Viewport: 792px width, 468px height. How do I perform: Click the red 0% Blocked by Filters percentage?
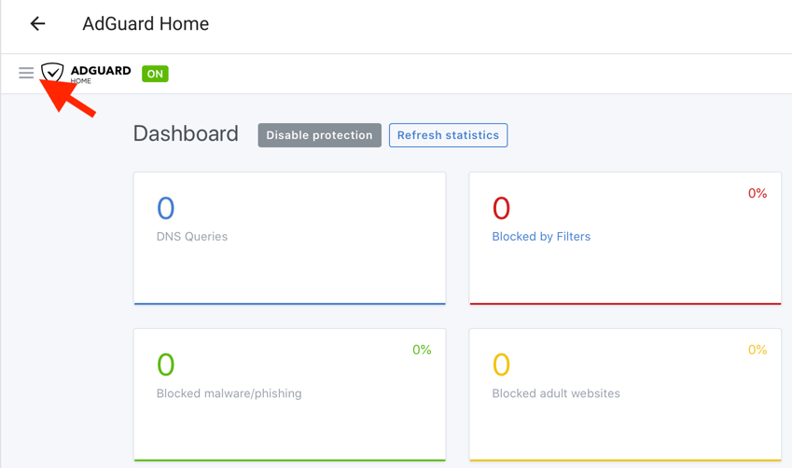click(x=757, y=193)
